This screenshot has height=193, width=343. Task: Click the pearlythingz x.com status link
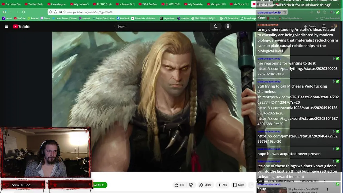click(x=297, y=71)
